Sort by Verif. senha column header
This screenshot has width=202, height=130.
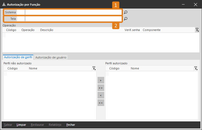tap(132, 30)
